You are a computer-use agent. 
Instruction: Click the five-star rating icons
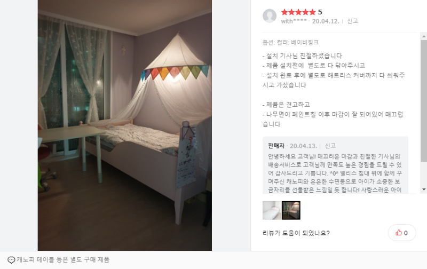298,12
